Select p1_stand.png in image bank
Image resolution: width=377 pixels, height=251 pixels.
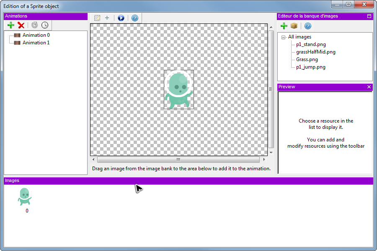pyautogui.click(x=311, y=44)
